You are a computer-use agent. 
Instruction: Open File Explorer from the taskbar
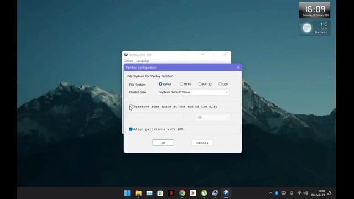138,193
